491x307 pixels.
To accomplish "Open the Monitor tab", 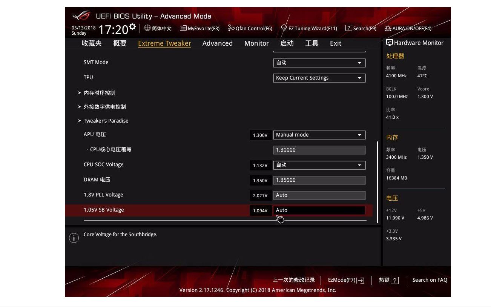I will coord(256,43).
